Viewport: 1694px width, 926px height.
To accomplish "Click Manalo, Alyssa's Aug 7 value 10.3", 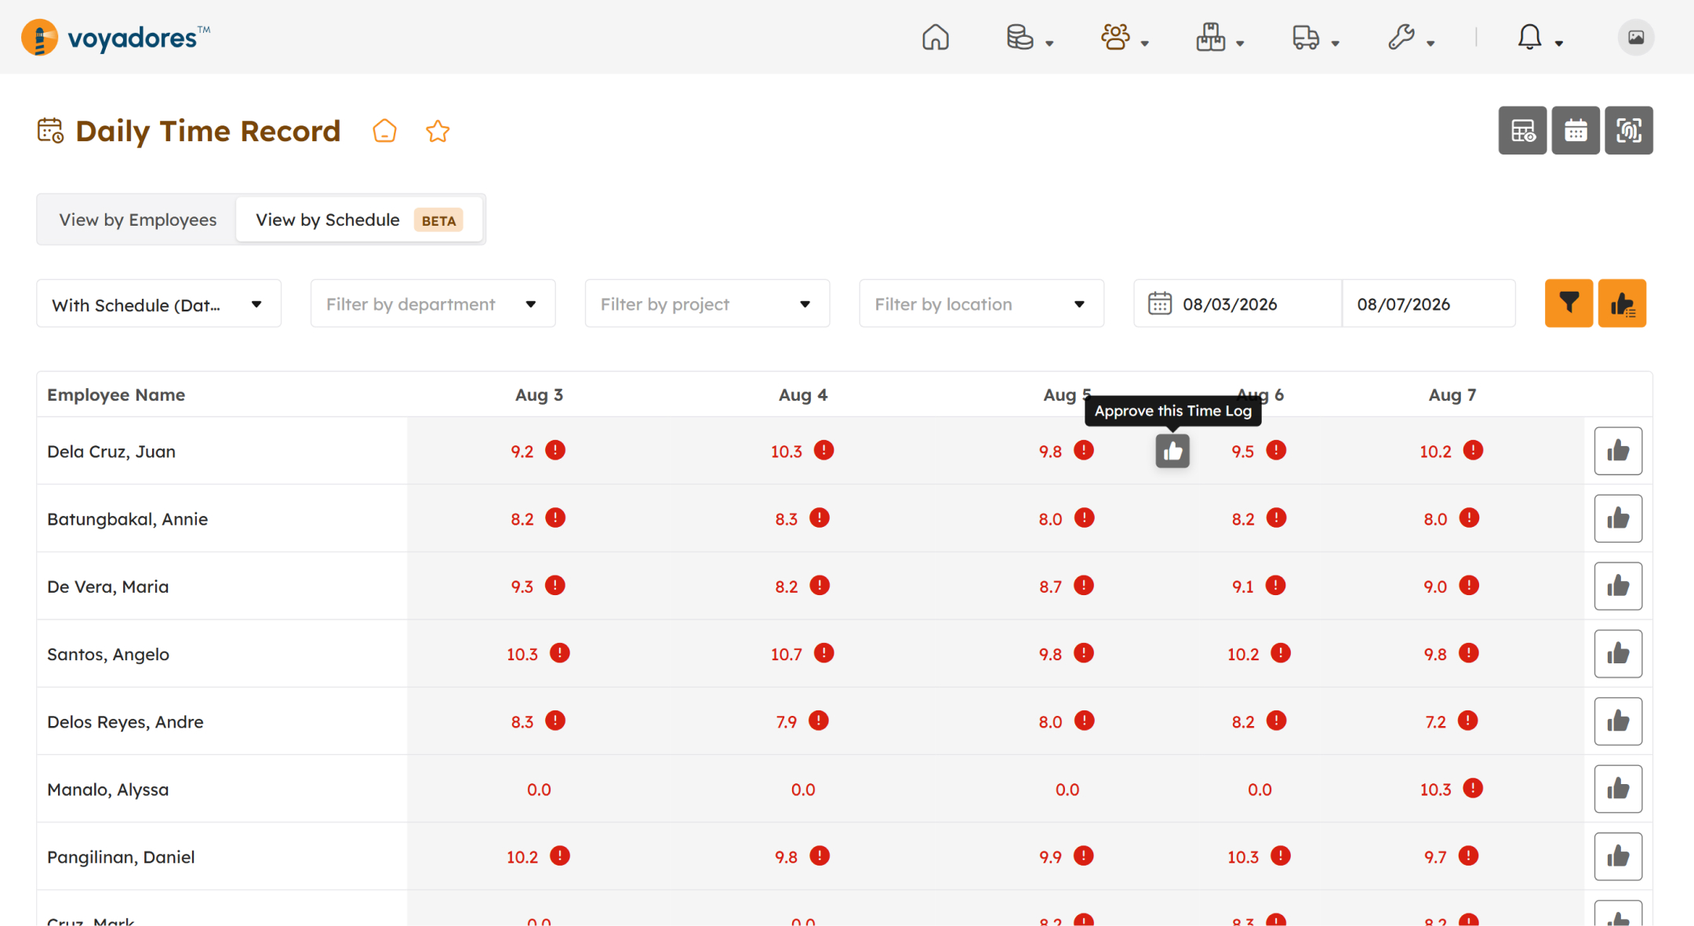I will tap(1435, 790).
